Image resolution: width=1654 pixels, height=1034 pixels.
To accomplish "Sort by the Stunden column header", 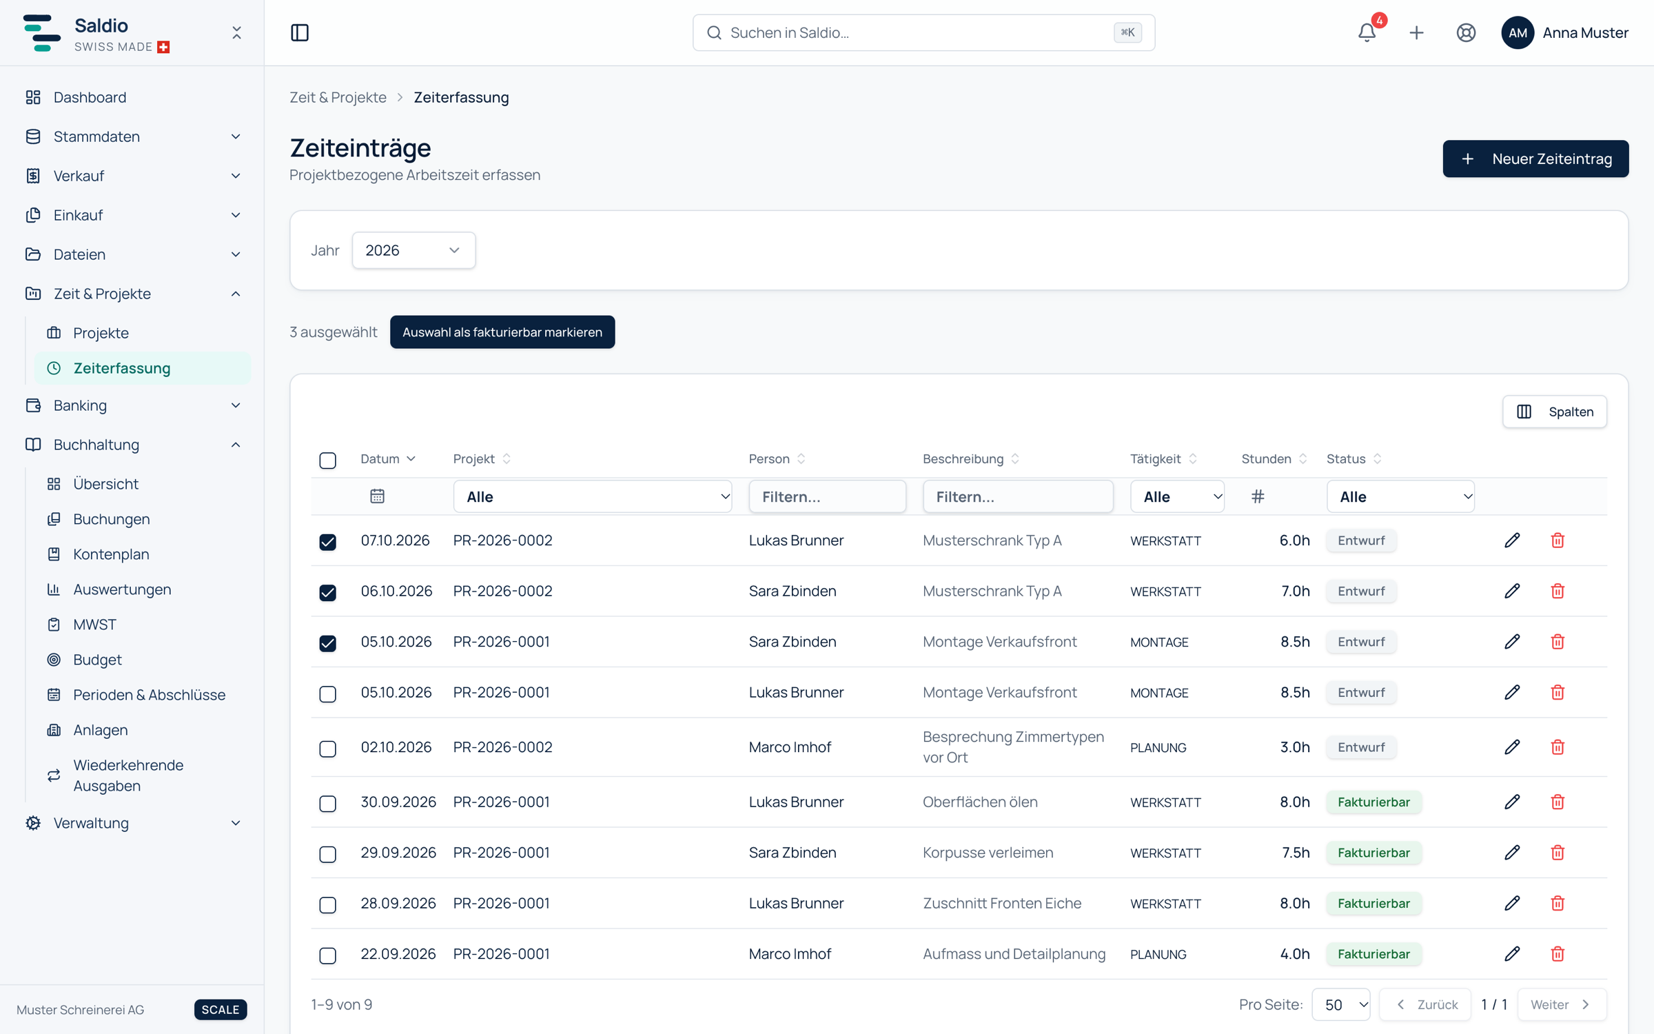I will pyautogui.click(x=1274, y=459).
